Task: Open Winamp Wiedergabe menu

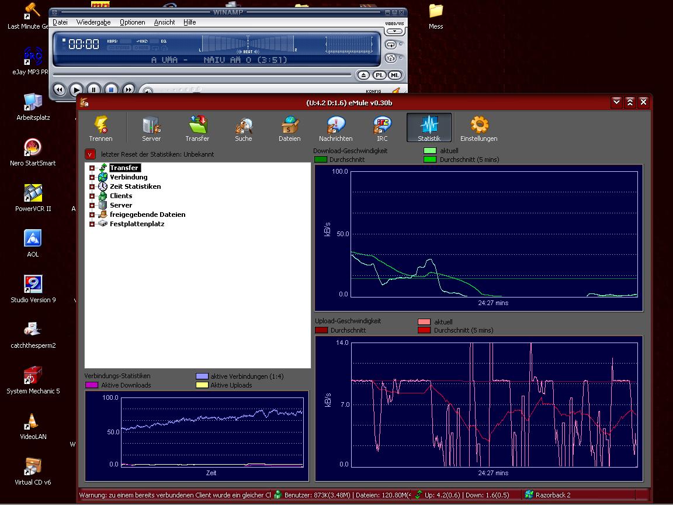Action: tap(93, 22)
